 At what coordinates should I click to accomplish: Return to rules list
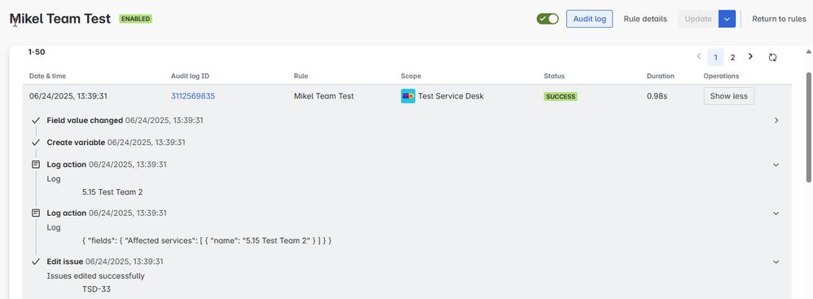pyautogui.click(x=779, y=19)
